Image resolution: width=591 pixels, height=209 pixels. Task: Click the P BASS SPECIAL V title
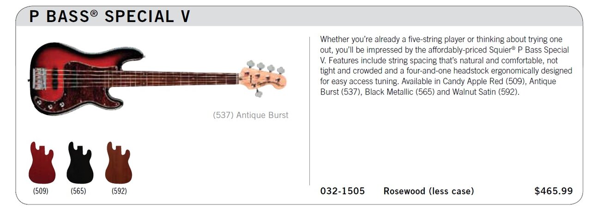(110, 17)
